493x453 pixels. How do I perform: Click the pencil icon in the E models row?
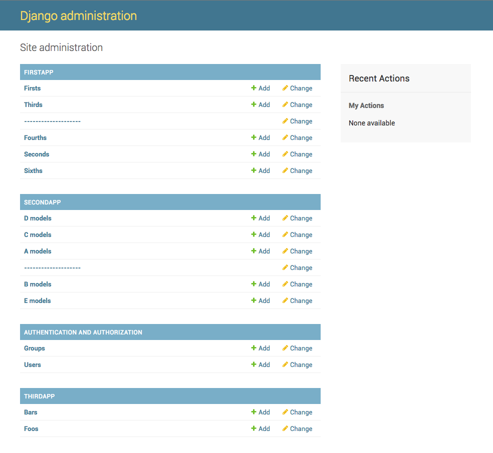click(285, 300)
